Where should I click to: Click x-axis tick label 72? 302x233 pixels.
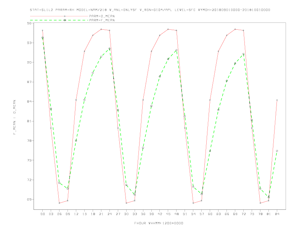[244, 214]
